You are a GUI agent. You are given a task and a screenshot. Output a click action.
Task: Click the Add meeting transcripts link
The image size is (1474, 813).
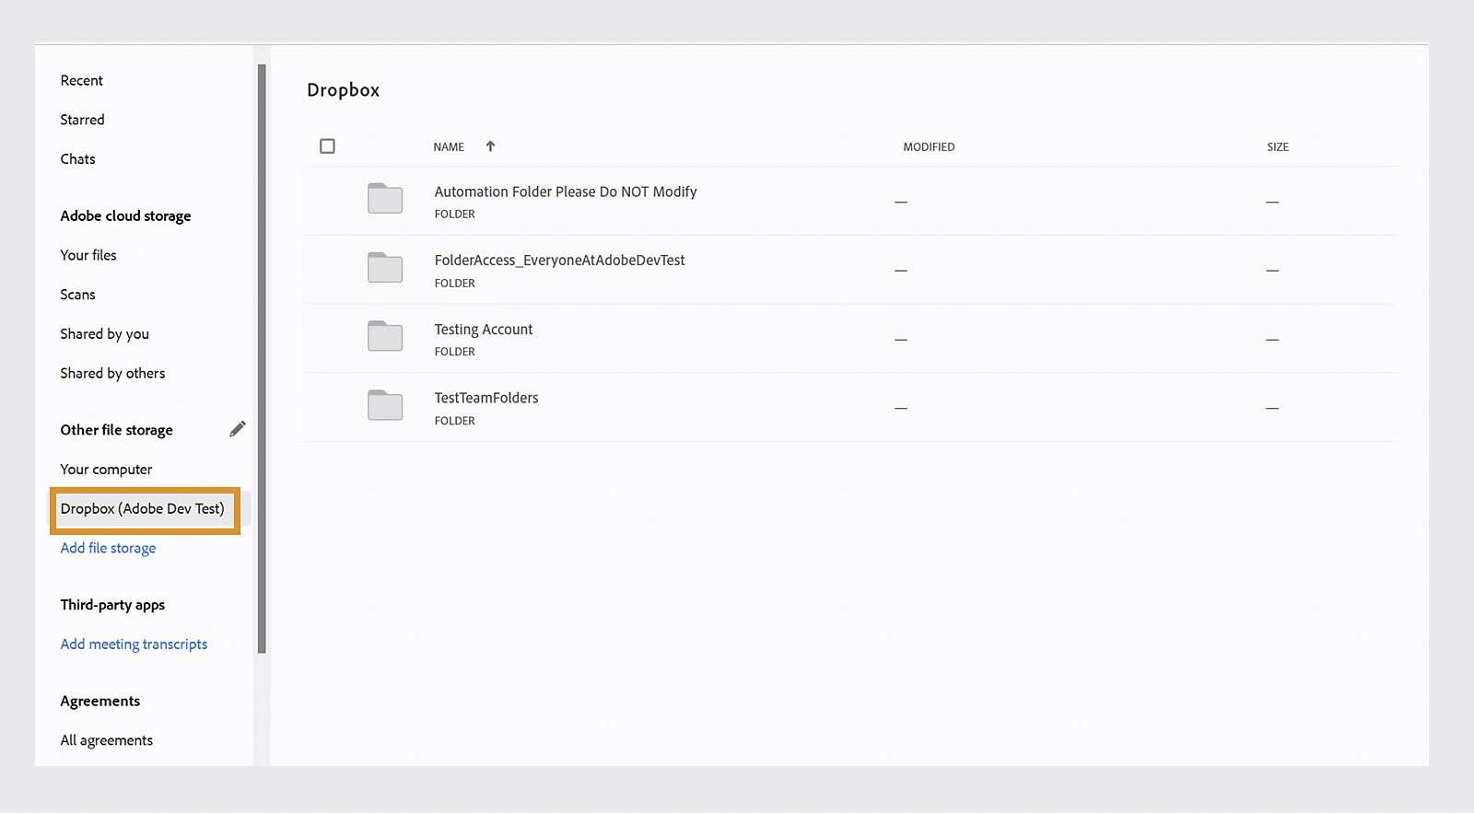pos(135,645)
